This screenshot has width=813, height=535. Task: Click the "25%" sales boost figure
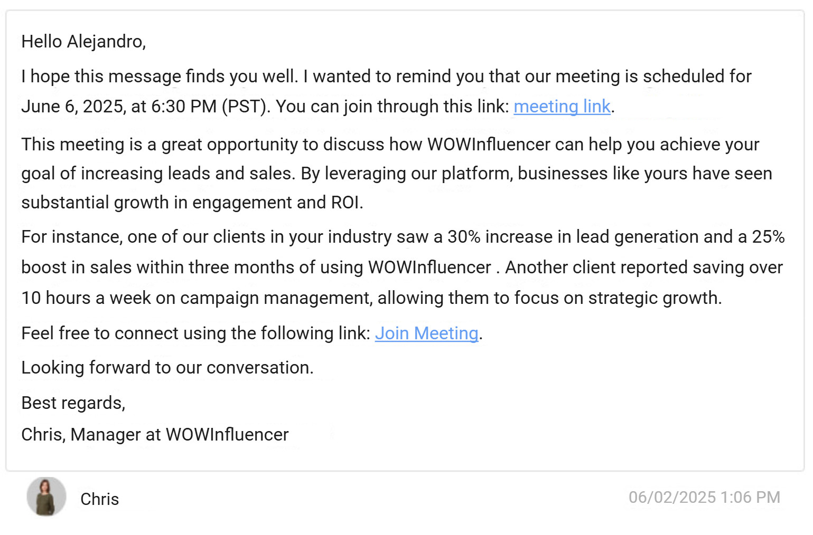(x=768, y=237)
